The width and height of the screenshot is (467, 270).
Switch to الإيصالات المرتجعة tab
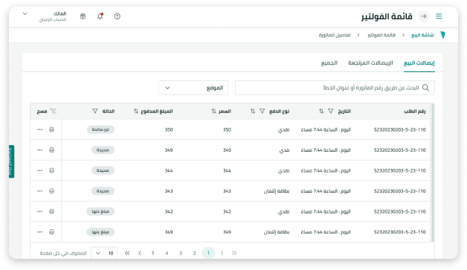[x=370, y=63]
